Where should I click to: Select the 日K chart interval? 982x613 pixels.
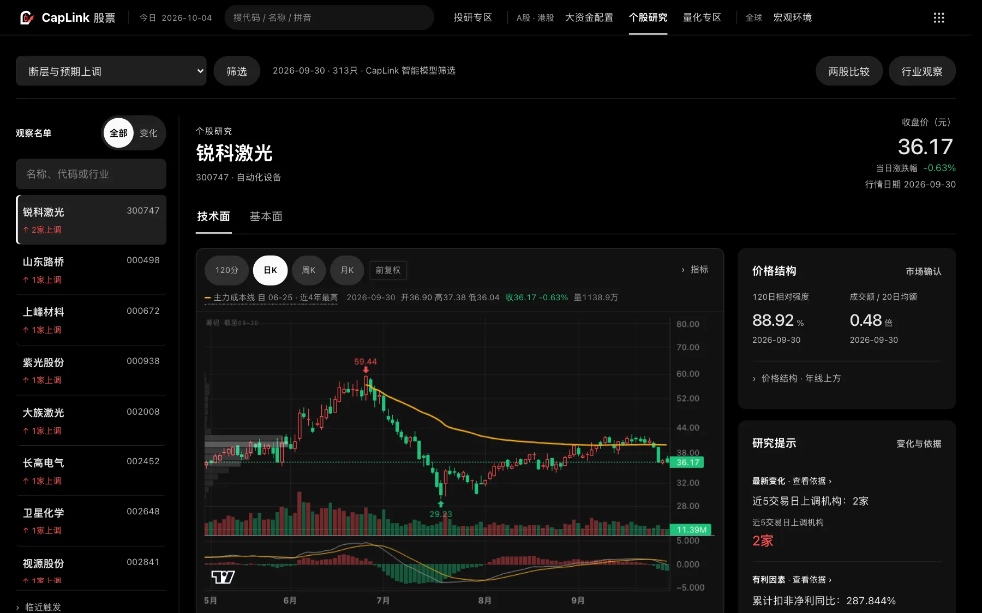(271, 270)
